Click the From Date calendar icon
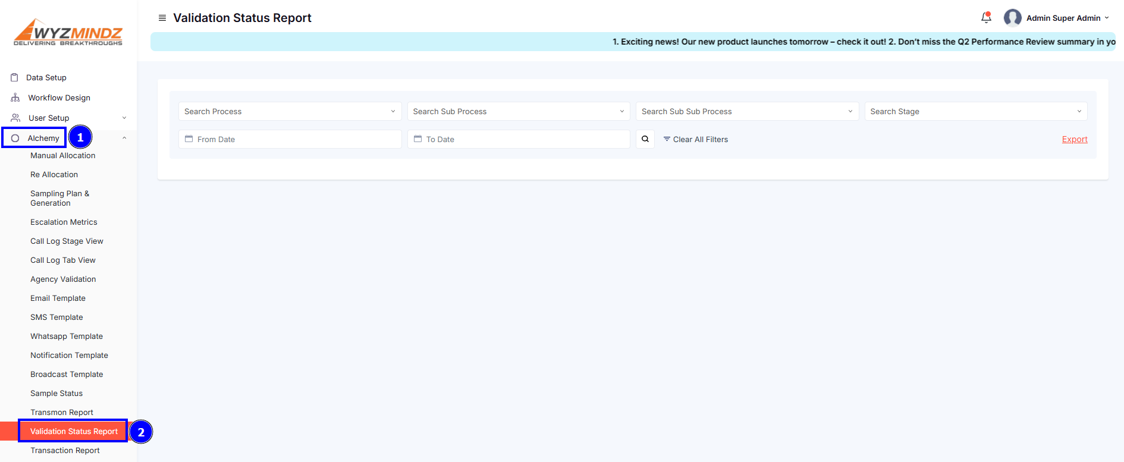Image resolution: width=1124 pixels, height=462 pixels. point(189,139)
